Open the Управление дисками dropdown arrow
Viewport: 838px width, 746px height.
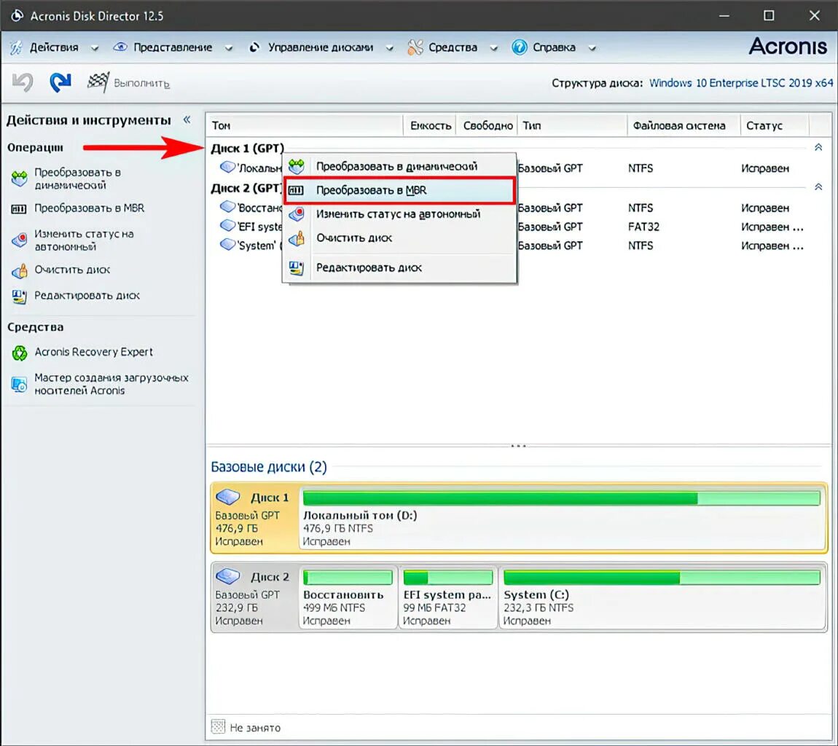(x=390, y=48)
